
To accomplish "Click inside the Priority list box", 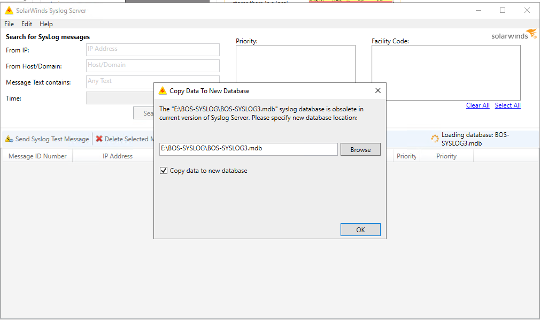I will coord(296,64).
